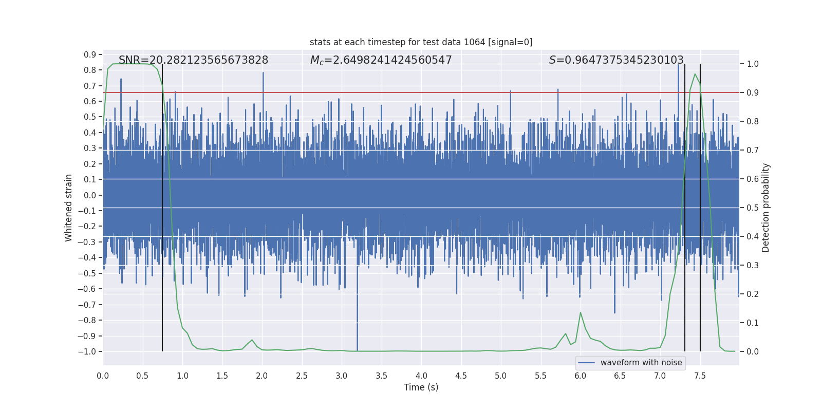822x411 pixels.
Task: Click the blue line sample in legend
Action: (x=587, y=363)
